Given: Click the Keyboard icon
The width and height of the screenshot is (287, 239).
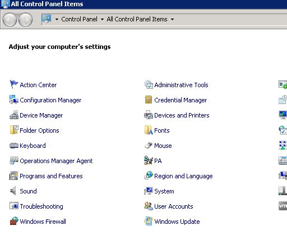Looking at the screenshot, I should (14, 146).
